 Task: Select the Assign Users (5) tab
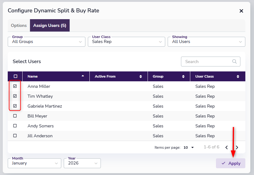coord(50,25)
